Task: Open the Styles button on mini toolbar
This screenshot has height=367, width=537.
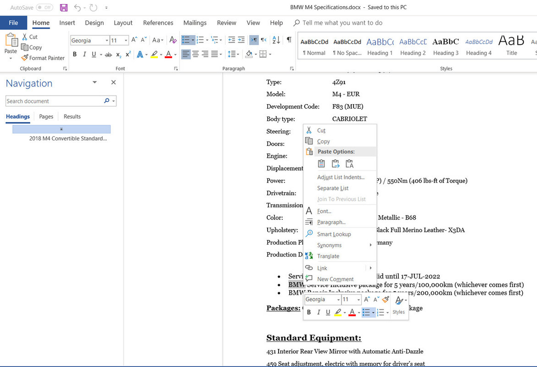Action: [x=399, y=305]
